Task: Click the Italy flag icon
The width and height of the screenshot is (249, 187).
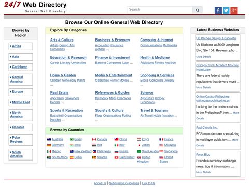Action: (x=116, y=145)
